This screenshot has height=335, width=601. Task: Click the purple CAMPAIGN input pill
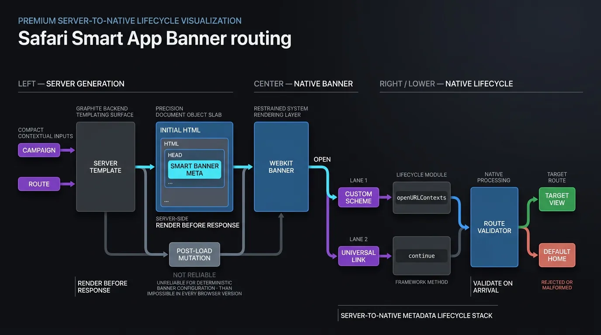[39, 150]
